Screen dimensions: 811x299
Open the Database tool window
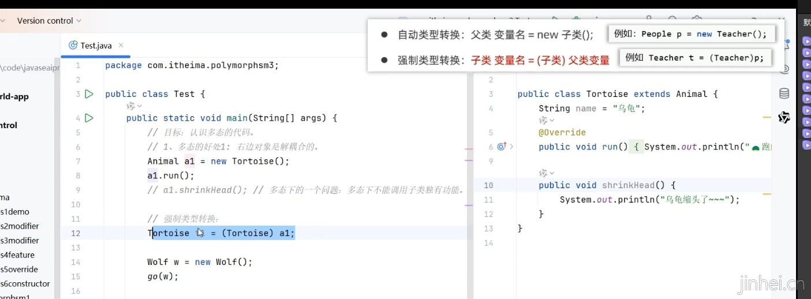[x=784, y=94]
